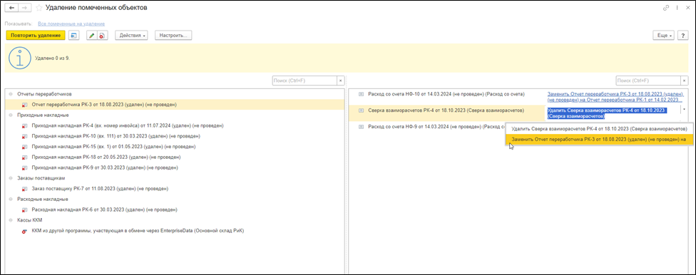
Task: Select Приходная накладная РК-18 от 20.05.2023
Action: point(106,157)
